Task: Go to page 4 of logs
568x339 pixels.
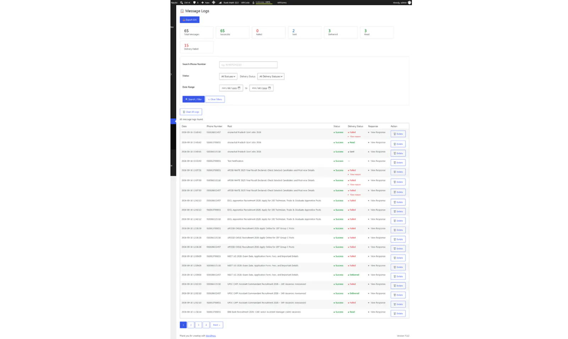Action: point(206,325)
